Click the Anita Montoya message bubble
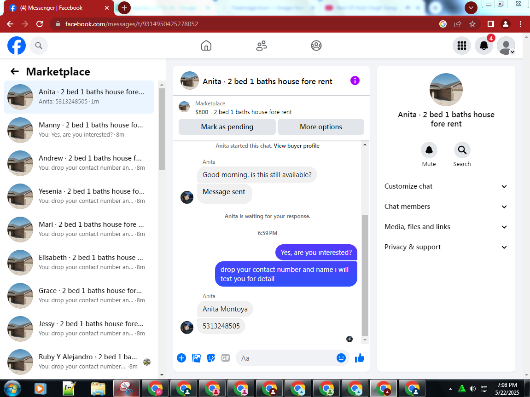Screen dimensions: 530x397 pos(225,309)
